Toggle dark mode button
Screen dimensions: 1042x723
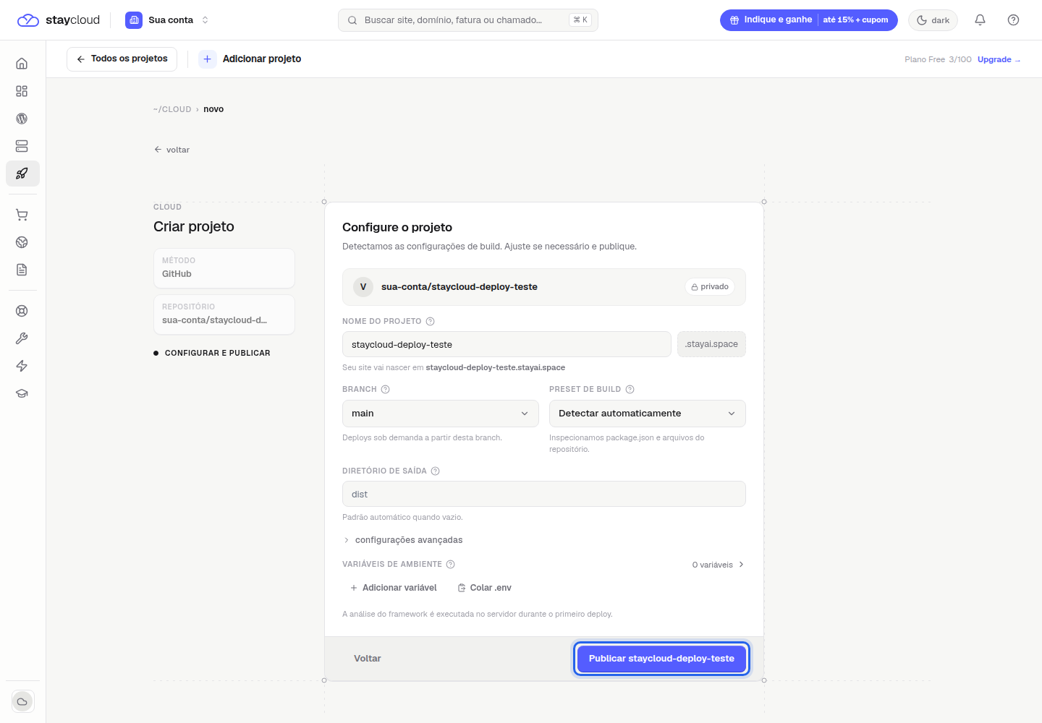[933, 20]
